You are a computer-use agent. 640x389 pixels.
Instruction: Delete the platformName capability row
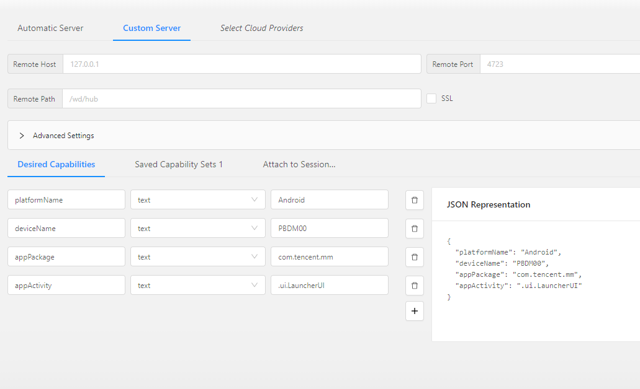click(415, 200)
